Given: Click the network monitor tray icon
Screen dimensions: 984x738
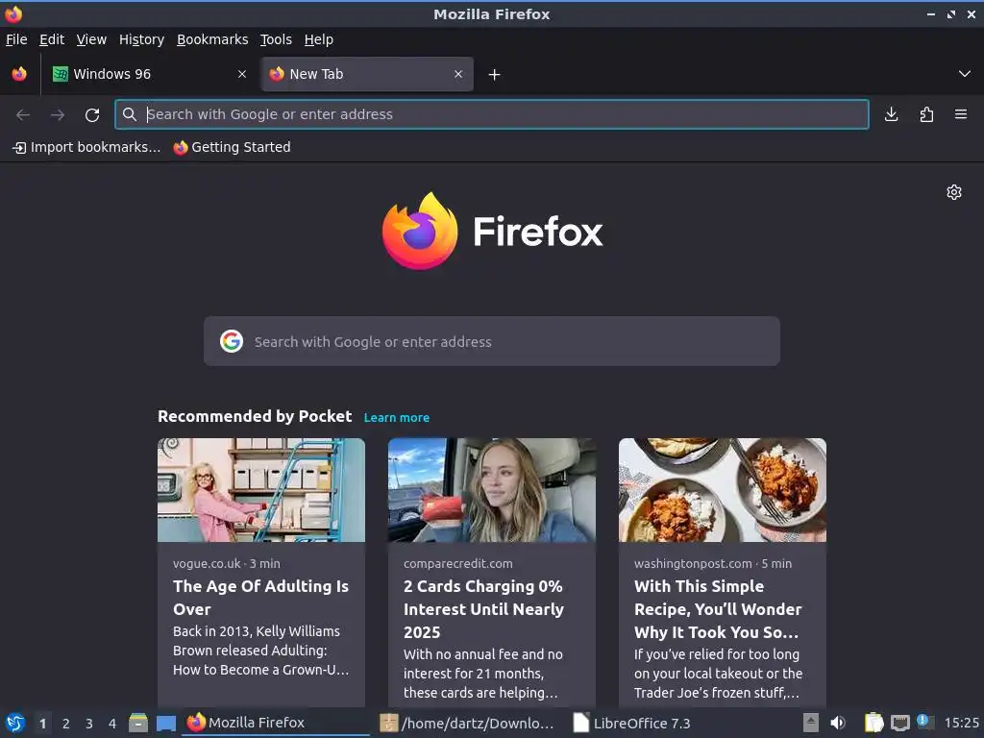Looking at the screenshot, I should (900, 723).
